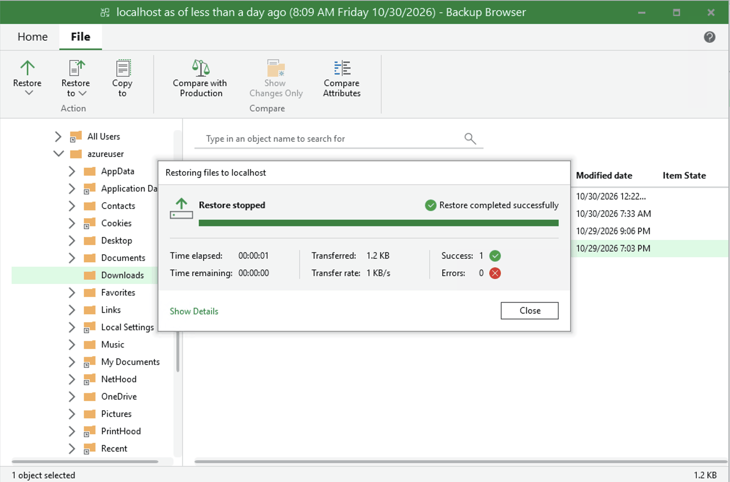Close the restore progress dialog

529,311
